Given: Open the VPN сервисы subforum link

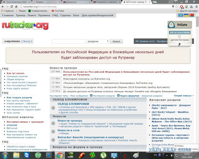Looking at the screenshot, I should pyautogui.click(x=97, y=107).
